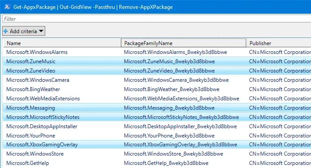Click Microsoft.DesktopAppInstaller_8wekyb3d8bbwe family name
This screenshot has height=168, width=311.
click(180, 126)
